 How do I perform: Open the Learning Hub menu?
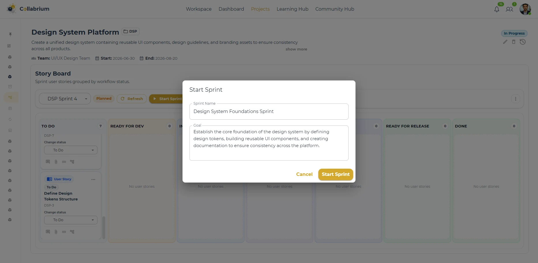[292, 9]
